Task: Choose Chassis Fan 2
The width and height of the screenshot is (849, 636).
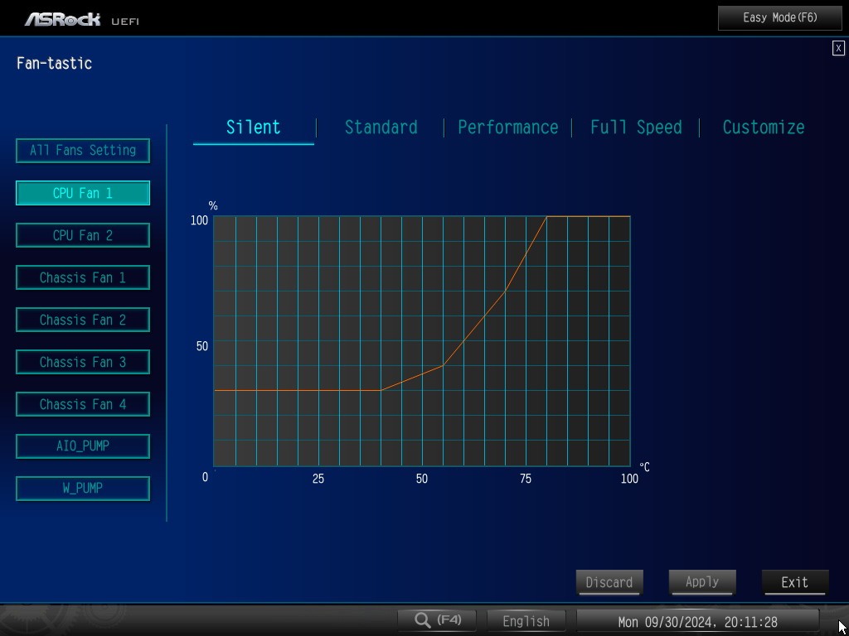Action: pyautogui.click(x=83, y=320)
